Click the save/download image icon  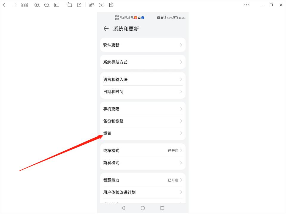click(x=111, y=5)
